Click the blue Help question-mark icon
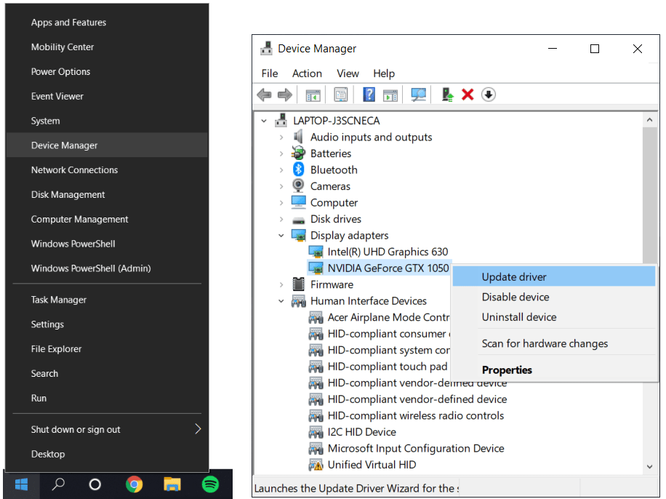 (369, 95)
